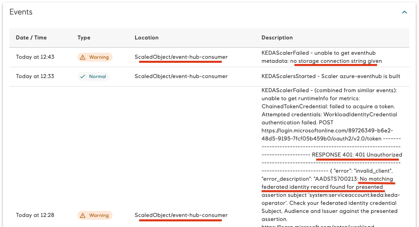This screenshot has width=419, height=227.
Task: Click the 'RESPONSE 401: 401 Unauthorized' text
Action: (357, 155)
